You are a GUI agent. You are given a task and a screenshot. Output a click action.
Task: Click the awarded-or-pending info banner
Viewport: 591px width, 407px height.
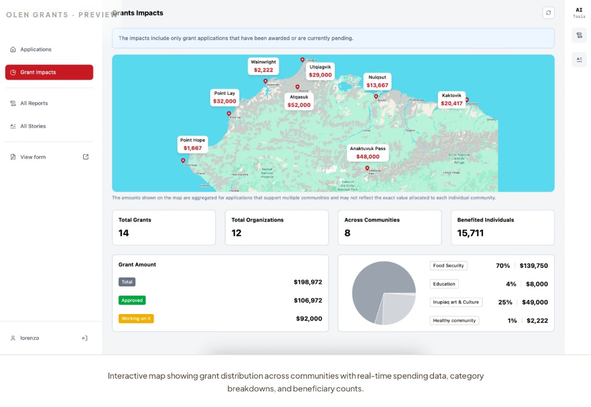click(333, 38)
